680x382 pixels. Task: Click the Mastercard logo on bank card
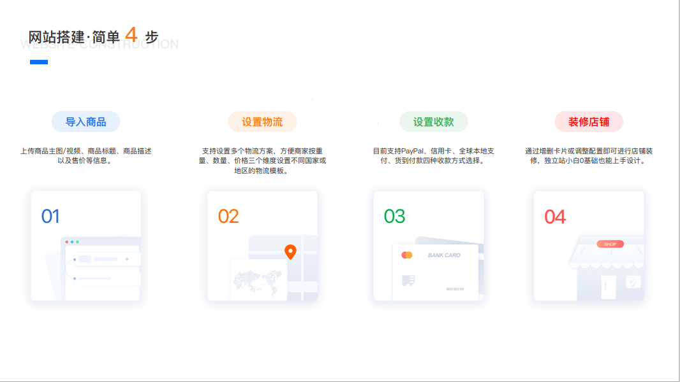pyautogui.click(x=407, y=255)
